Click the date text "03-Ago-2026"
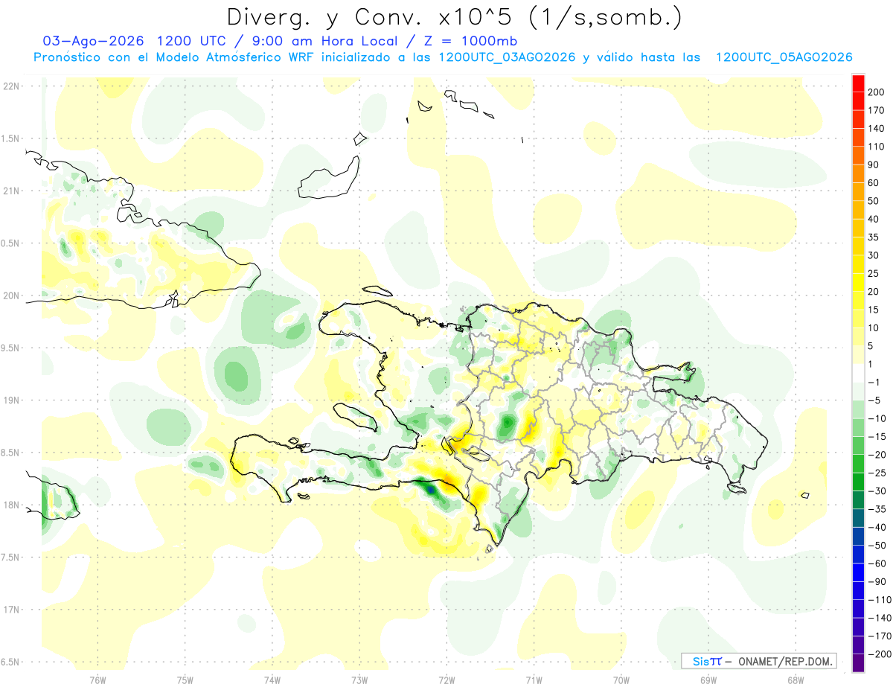The width and height of the screenshot is (893, 690). [x=93, y=41]
